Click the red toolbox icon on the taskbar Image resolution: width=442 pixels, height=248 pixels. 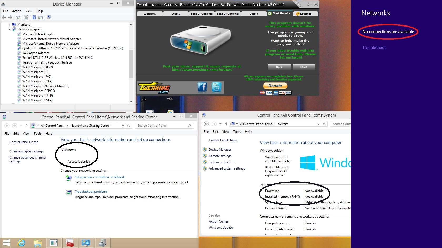(70, 243)
